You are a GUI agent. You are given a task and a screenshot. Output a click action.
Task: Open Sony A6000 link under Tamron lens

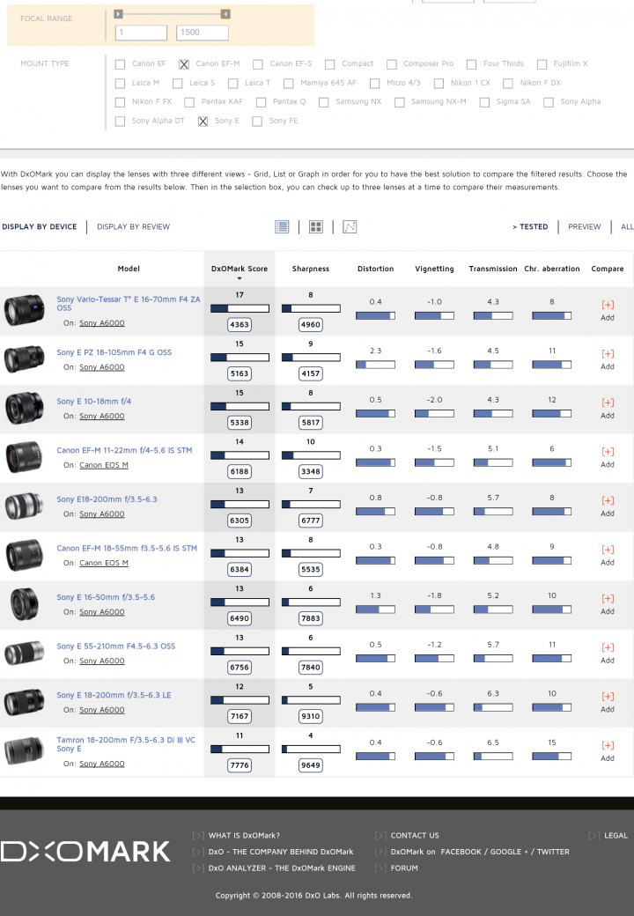(101, 764)
